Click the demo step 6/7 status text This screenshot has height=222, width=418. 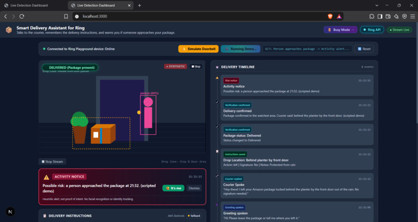307,49
